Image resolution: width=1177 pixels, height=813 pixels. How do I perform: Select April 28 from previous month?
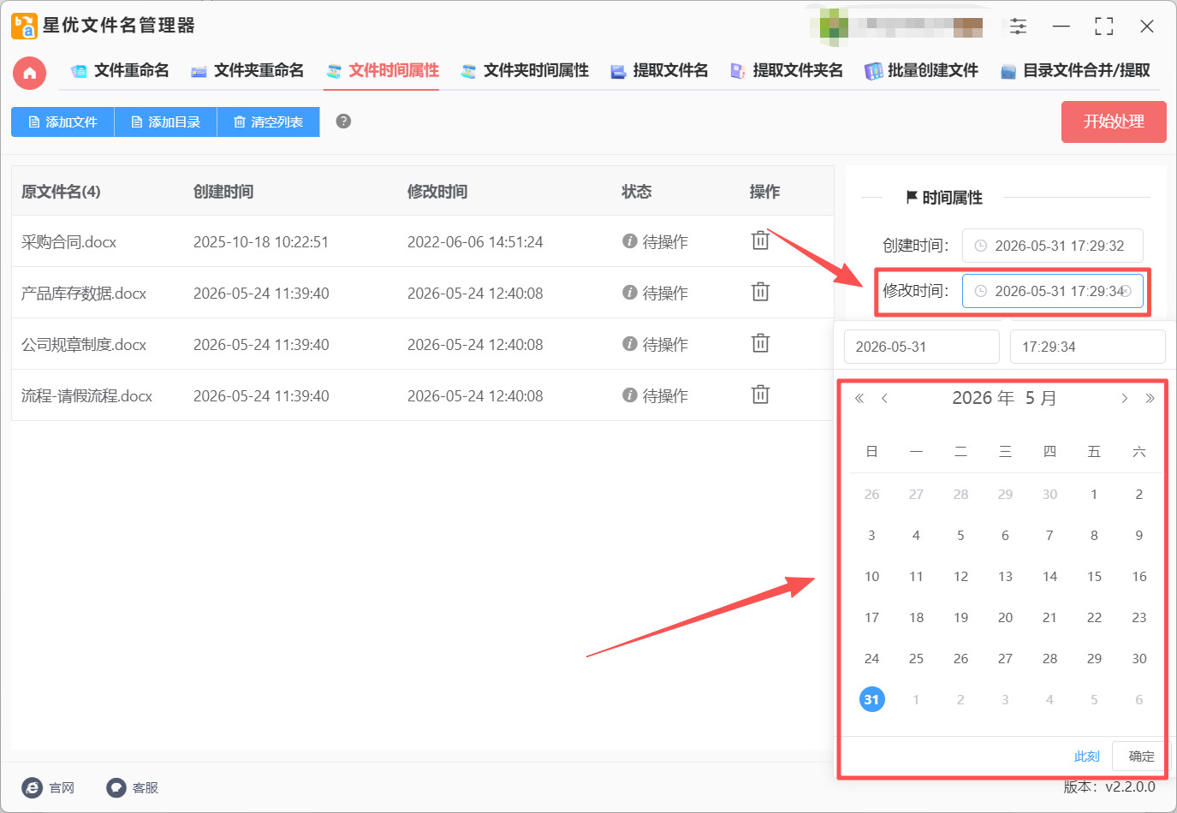point(960,494)
